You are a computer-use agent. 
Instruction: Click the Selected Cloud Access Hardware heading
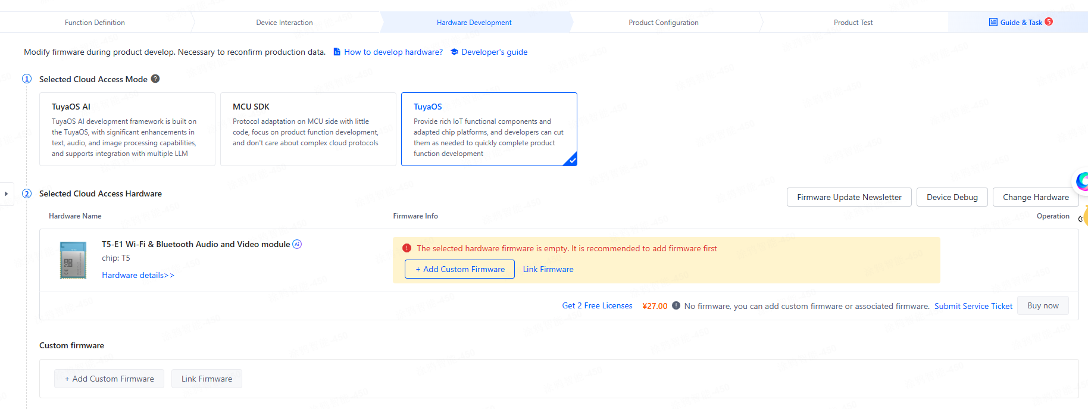101,193
